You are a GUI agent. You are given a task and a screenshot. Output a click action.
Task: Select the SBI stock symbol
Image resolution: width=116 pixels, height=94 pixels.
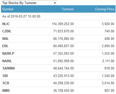5,76
